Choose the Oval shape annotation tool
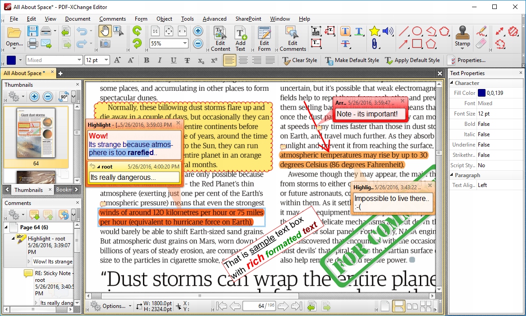 coord(417,31)
